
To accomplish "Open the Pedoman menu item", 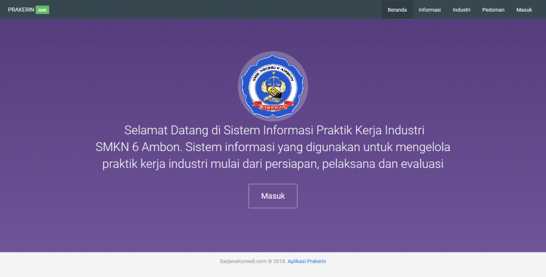I will point(493,10).
